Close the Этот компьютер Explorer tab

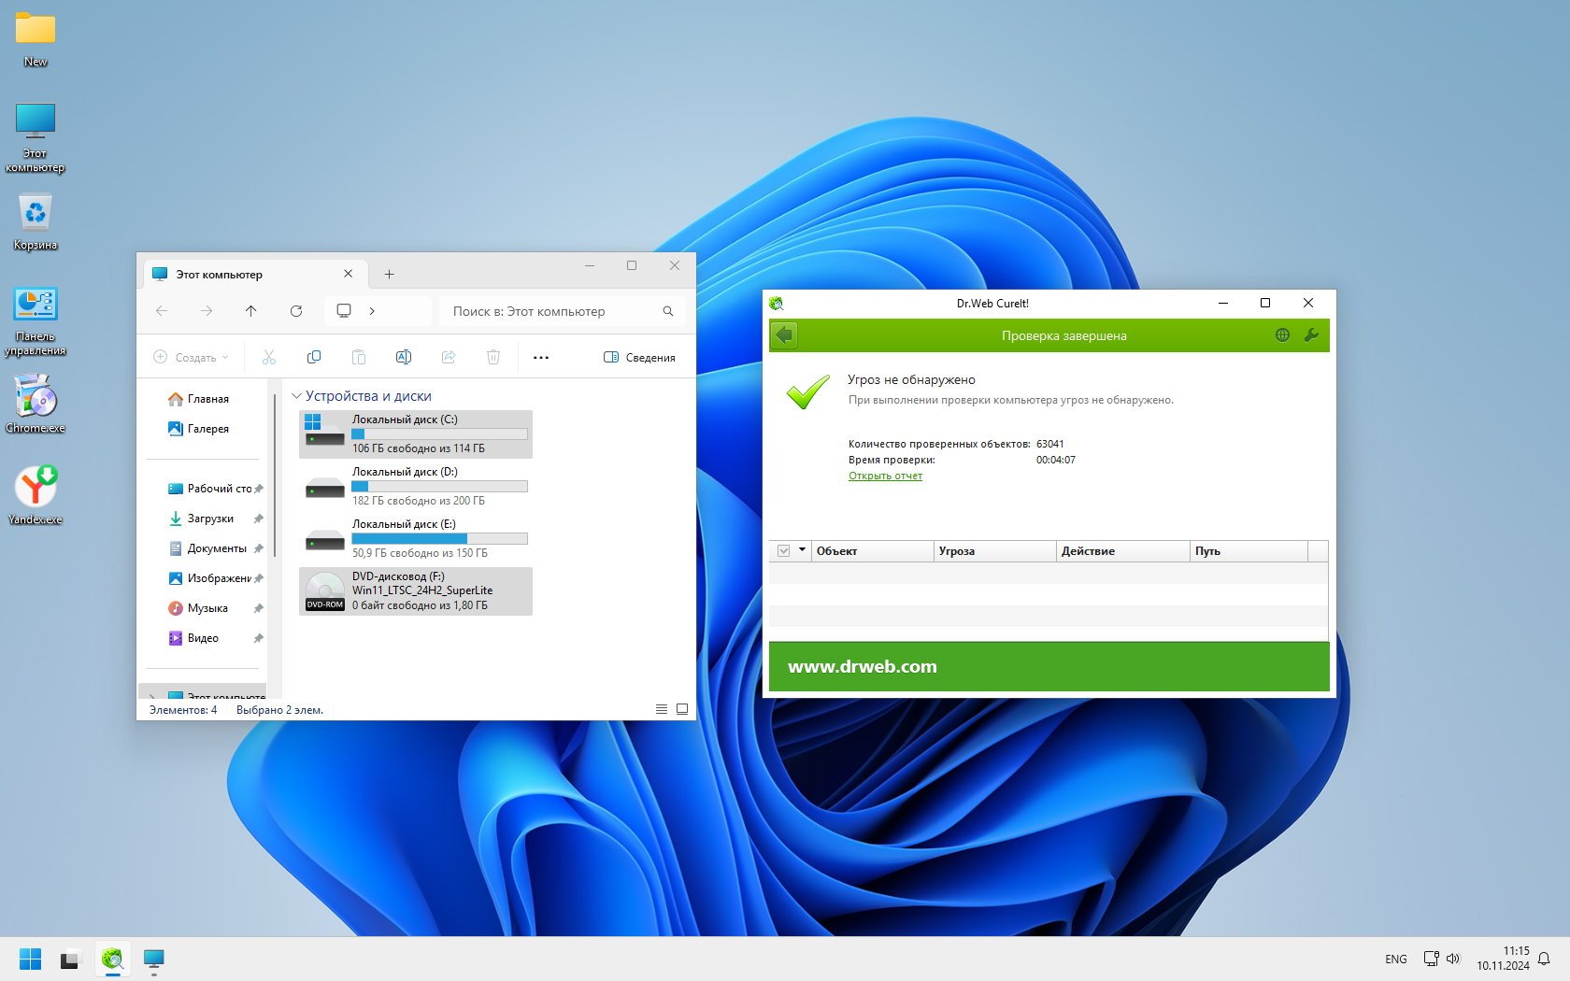(x=348, y=274)
